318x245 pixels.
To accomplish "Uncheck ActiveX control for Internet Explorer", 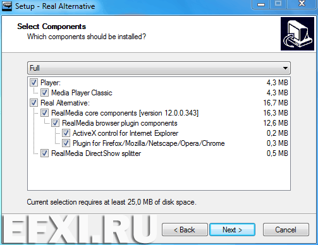I will point(66,133).
